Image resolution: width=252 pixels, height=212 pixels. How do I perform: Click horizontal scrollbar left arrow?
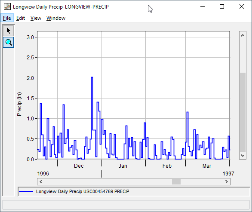(41, 181)
